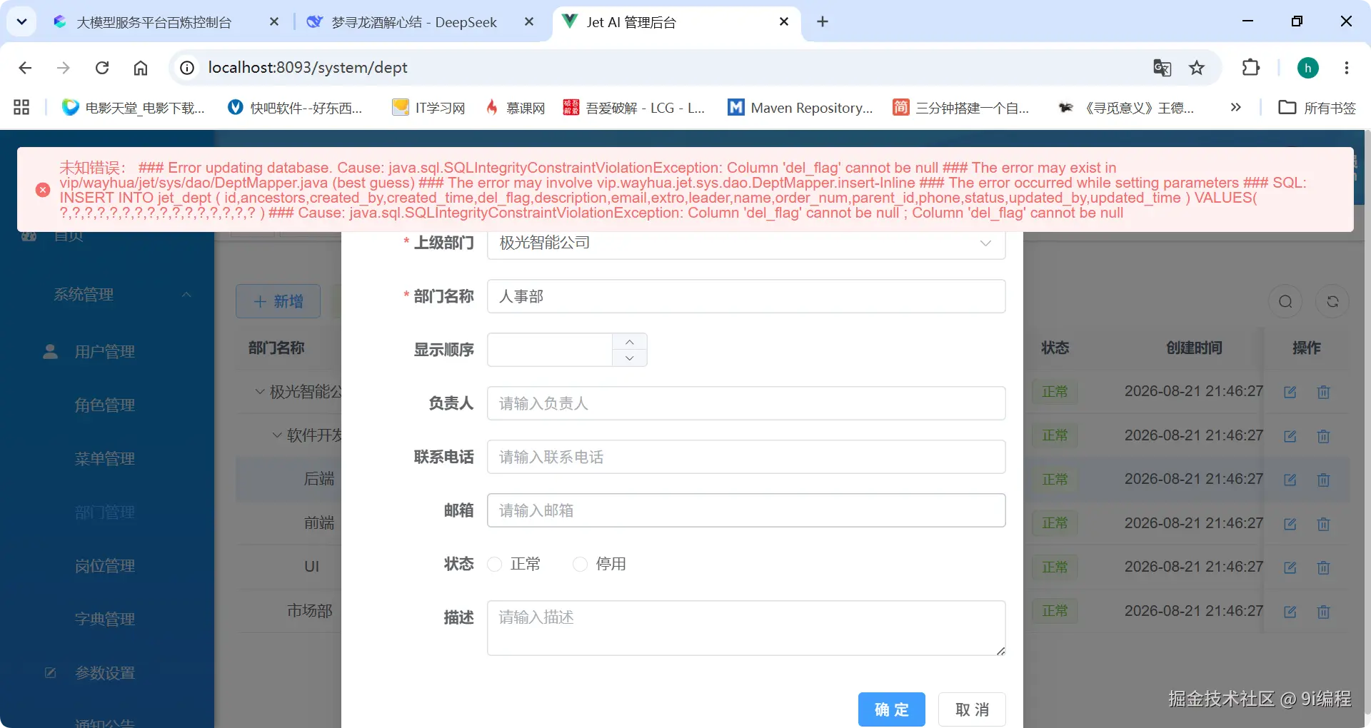Delete the 软件开发 row via trash icon
Image resolution: width=1371 pixels, height=728 pixels.
point(1323,436)
